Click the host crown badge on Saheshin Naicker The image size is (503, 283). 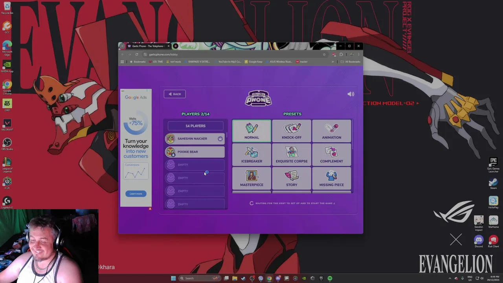click(220, 138)
